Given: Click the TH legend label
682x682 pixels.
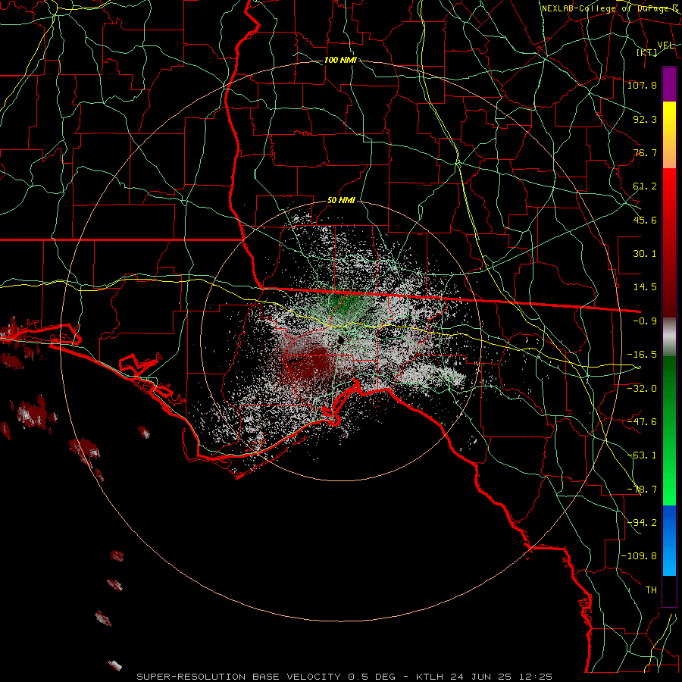Looking at the screenshot, I should (651, 590).
